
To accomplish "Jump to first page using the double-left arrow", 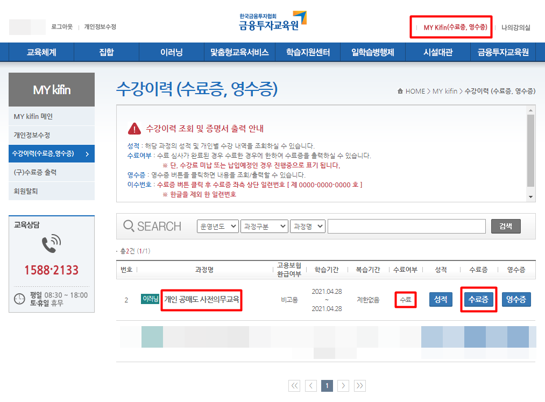I will coord(294,386).
